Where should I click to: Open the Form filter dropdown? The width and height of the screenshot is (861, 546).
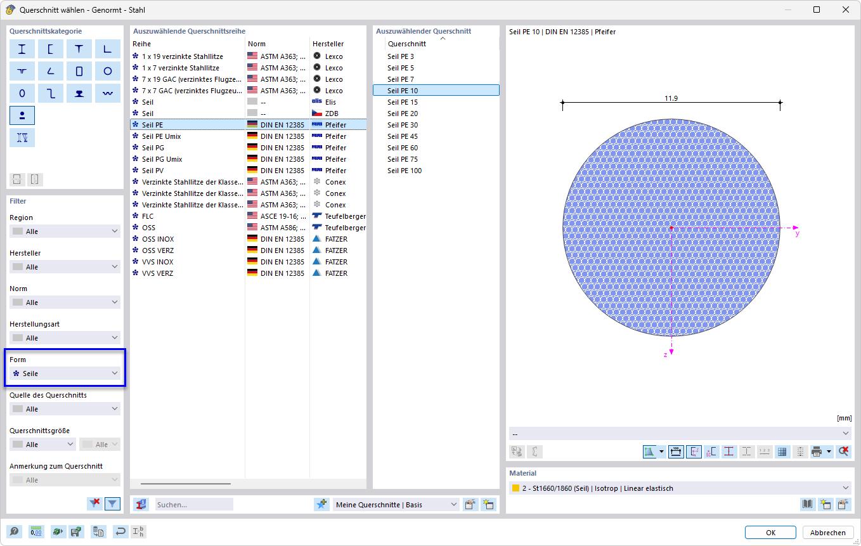click(x=65, y=374)
